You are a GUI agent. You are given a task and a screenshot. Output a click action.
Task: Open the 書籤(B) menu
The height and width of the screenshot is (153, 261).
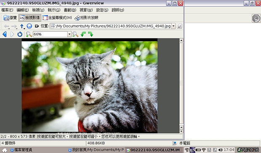pos(70,10)
